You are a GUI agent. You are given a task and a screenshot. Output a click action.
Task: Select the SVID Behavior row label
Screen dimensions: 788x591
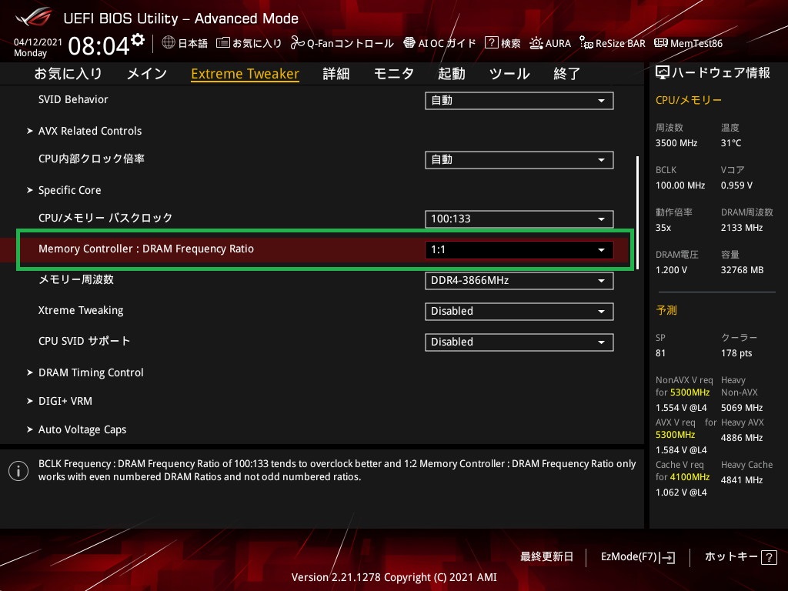click(73, 99)
